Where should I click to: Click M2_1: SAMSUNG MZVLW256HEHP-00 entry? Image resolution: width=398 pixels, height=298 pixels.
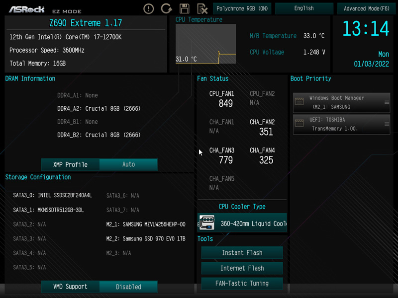[x=146, y=224]
